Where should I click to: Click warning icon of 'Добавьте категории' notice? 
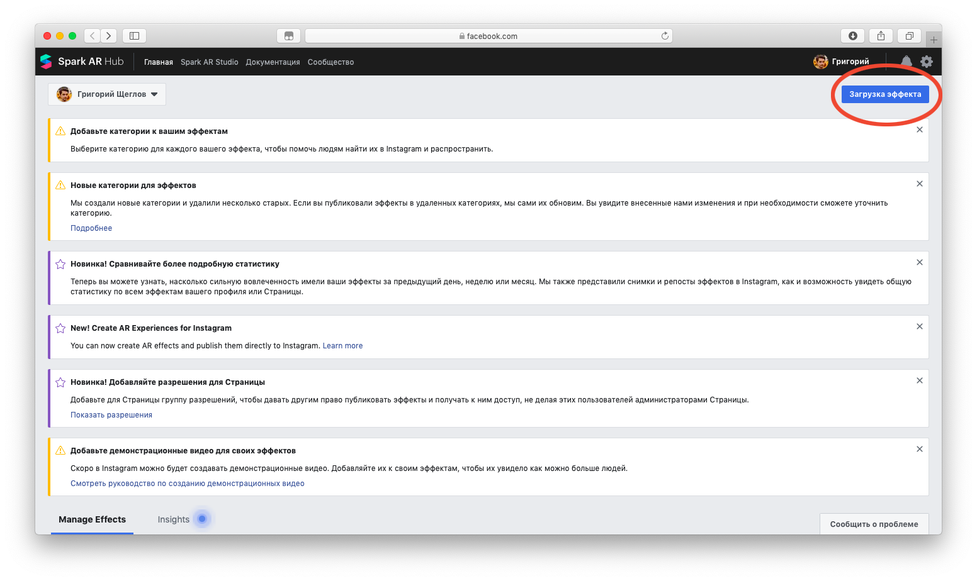60,131
